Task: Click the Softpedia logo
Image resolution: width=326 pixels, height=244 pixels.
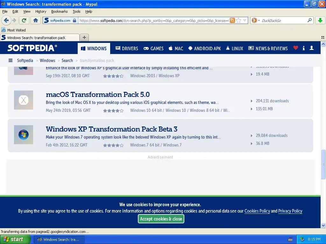Action: (32, 48)
